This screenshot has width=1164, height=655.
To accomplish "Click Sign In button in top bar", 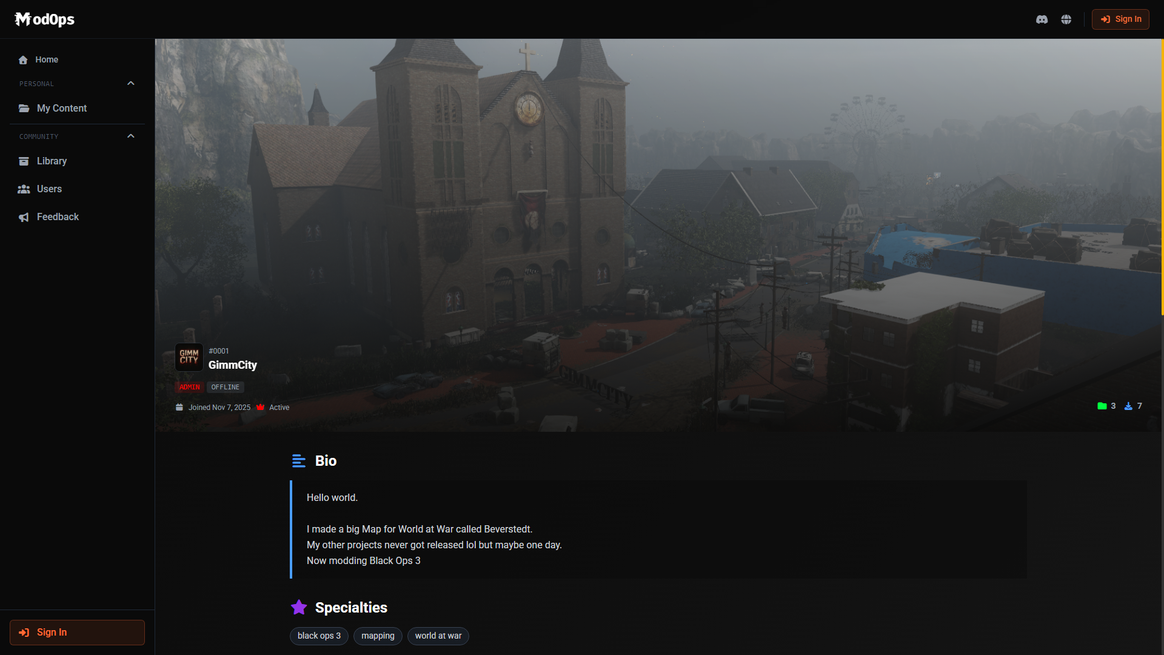I will pos(1120,19).
